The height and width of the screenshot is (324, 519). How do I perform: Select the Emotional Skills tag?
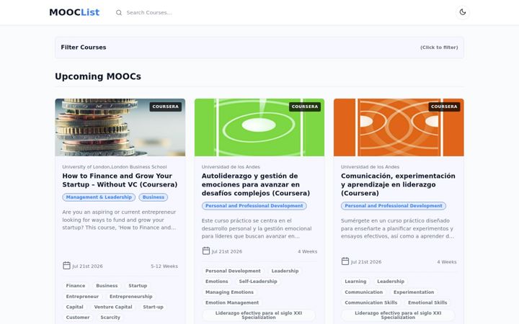(x=427, y=302)
